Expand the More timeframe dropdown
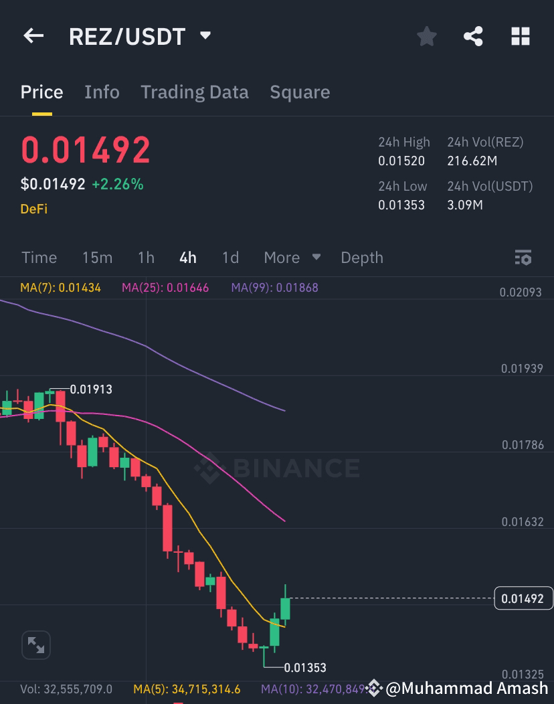The image size is (554, 704). pos(291,257)
